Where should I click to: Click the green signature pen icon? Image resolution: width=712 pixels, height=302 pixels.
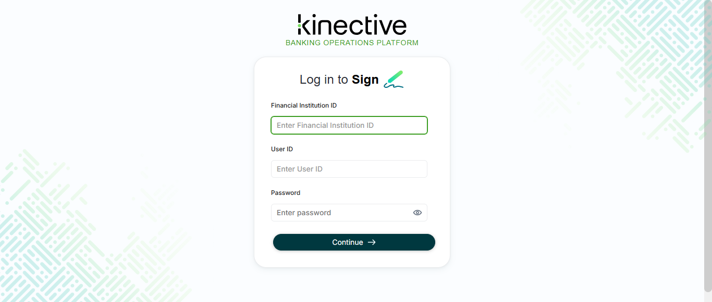(394, 79)
